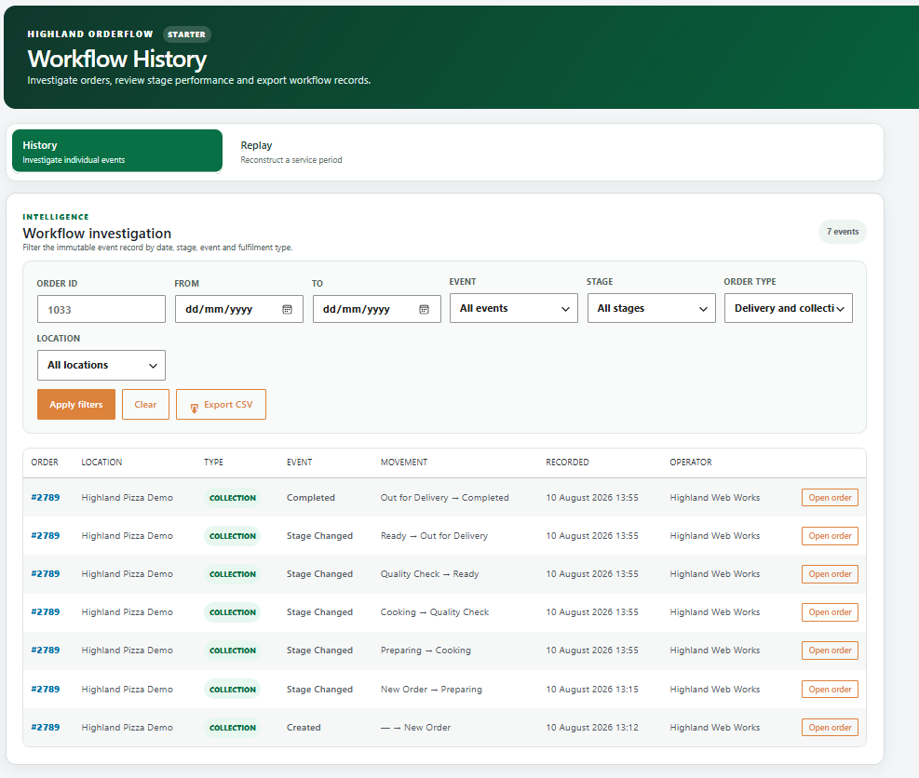Image resolution: width=919 pixels, height=778 pixels.
Task: Focus the From date field
Action: (x=239, y=309)
